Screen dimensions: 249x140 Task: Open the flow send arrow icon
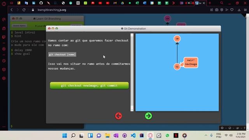tap(227, 10)
